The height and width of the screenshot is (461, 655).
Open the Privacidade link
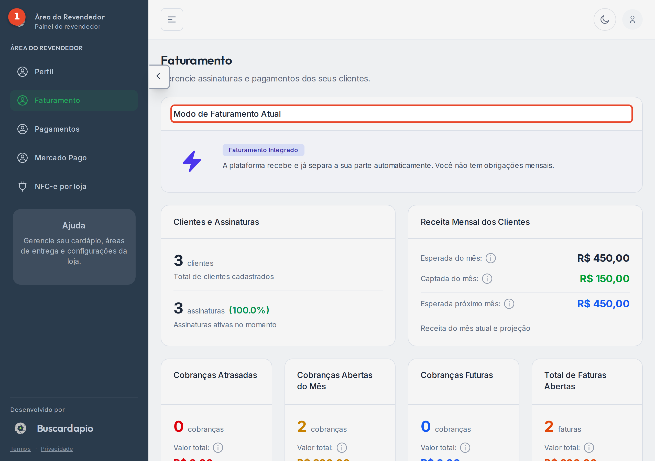coord(57,449)
